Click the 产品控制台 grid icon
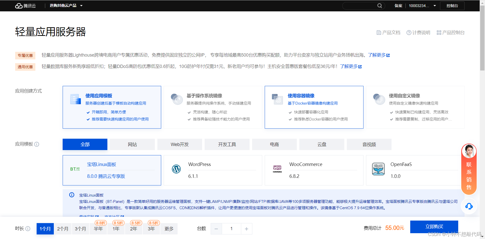Image resolution: width=485 pixels, height=239 pixels. [x=439, y=33]
